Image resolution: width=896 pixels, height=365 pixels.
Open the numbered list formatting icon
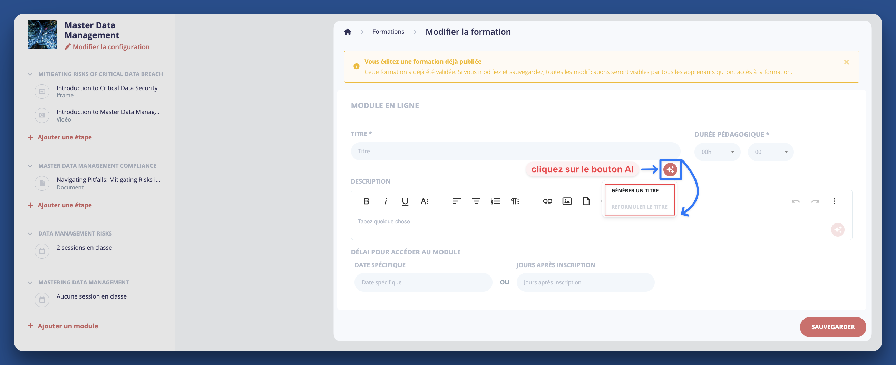[495, 201]
